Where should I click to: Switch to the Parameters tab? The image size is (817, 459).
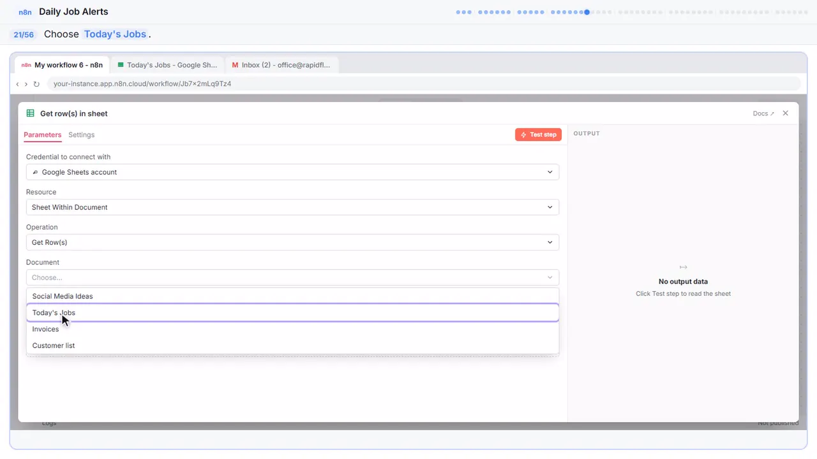[x=42, y=135]
